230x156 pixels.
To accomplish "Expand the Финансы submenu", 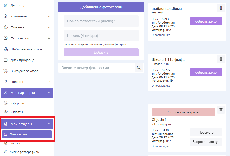I will 49,27.
